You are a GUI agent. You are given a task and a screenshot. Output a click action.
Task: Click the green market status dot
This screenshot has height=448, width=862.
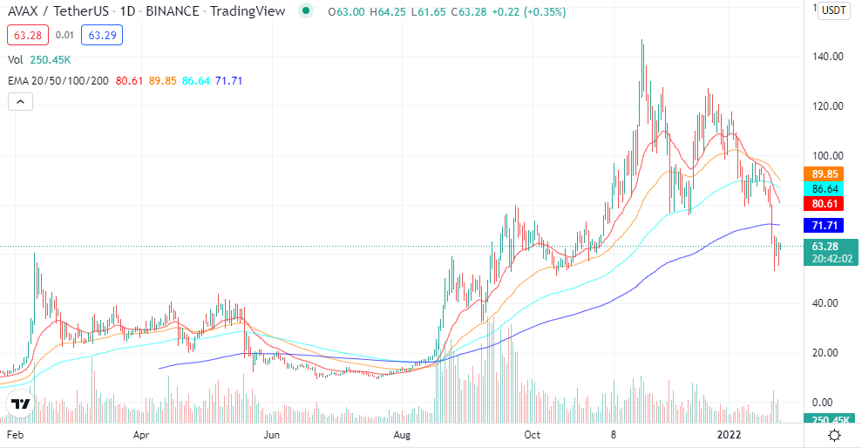pos(306,10)
